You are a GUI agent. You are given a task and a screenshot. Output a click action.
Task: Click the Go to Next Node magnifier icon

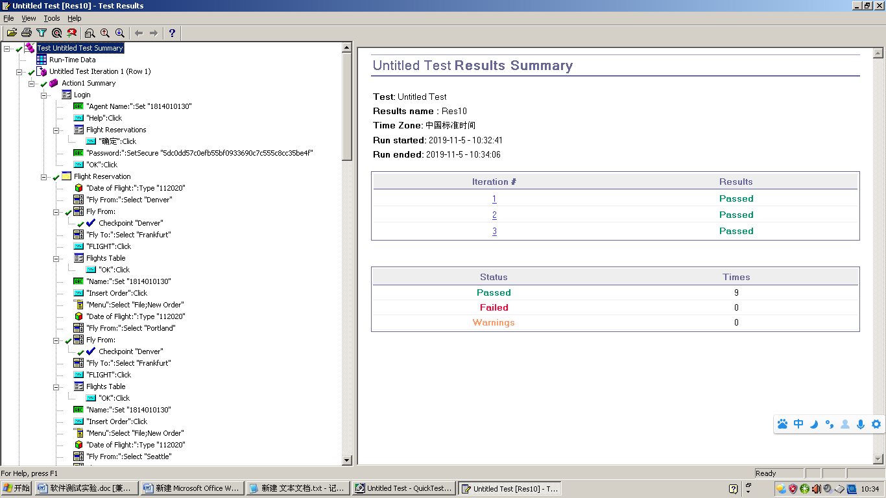(120, 33)
